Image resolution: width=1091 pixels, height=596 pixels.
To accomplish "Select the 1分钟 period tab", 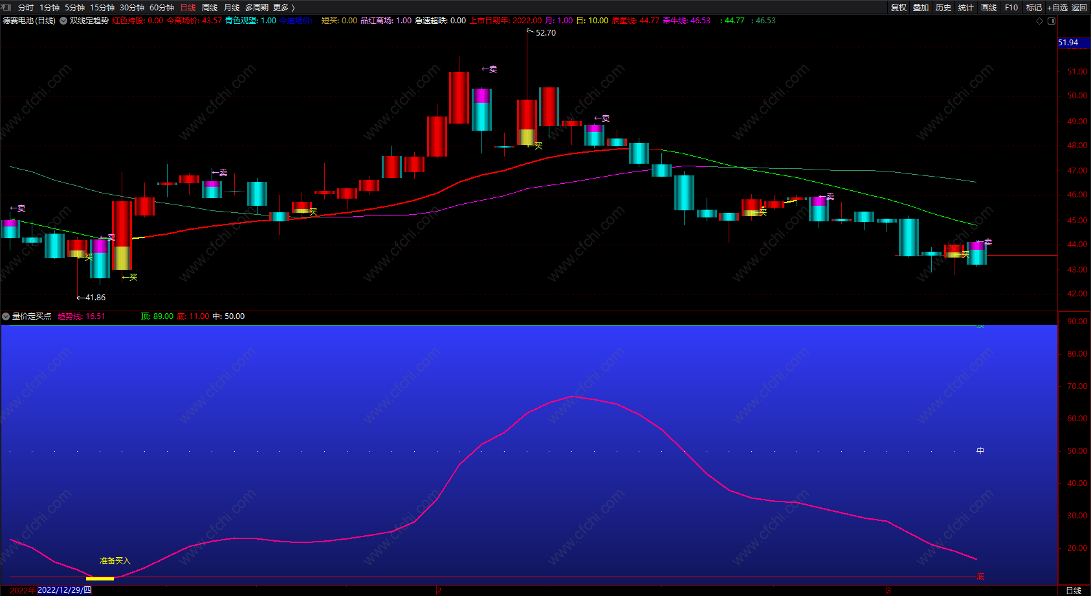I will coord(49,7).
